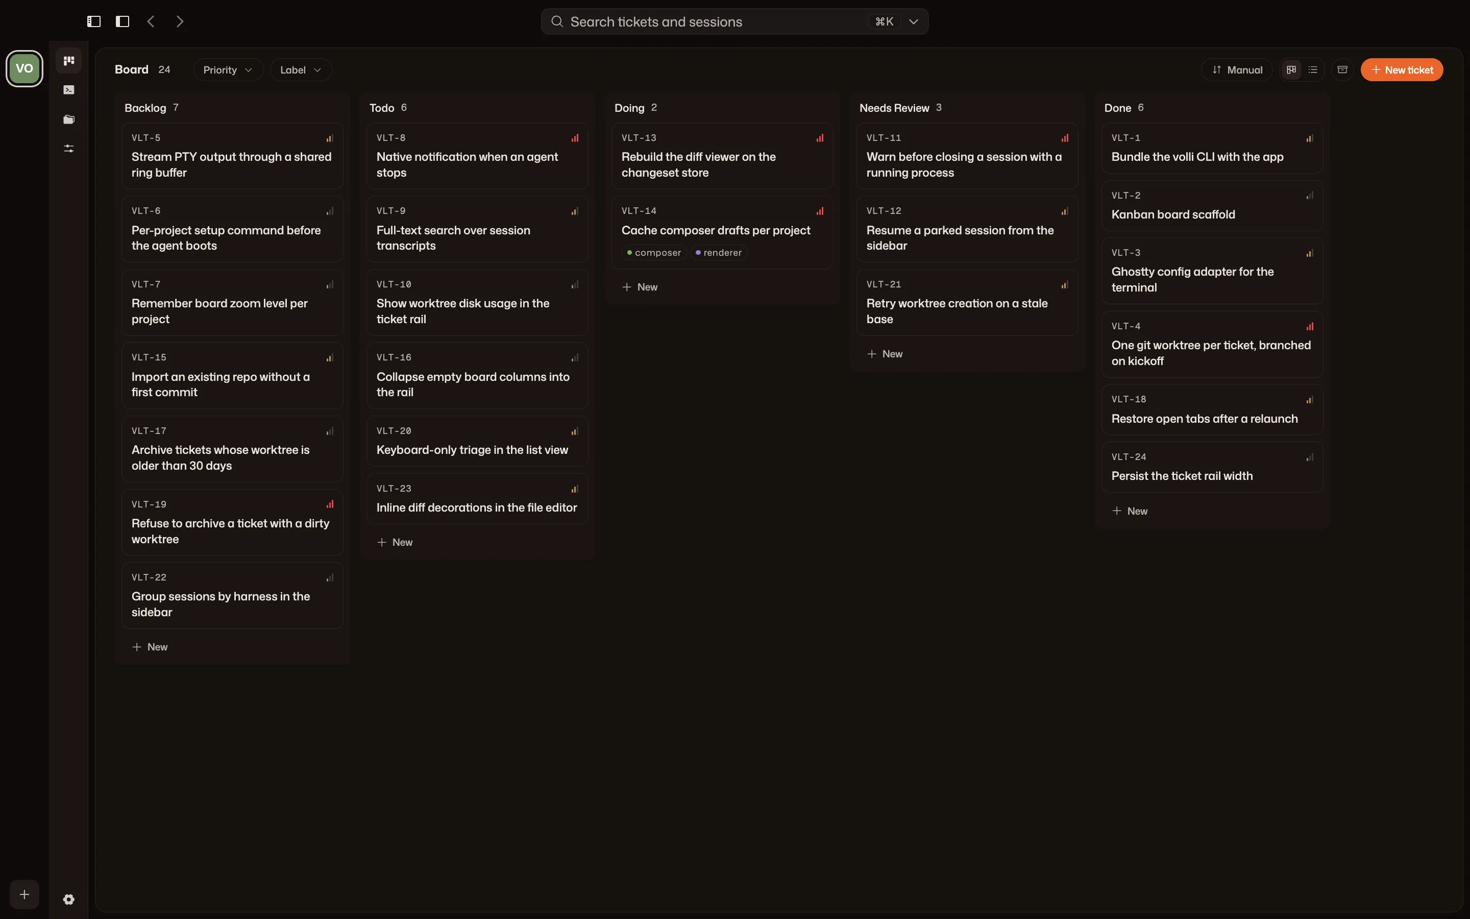The image size is (1470, 919).
Task: Click the VLT-22 ticket identifier
Action: [x=149, y=577]
